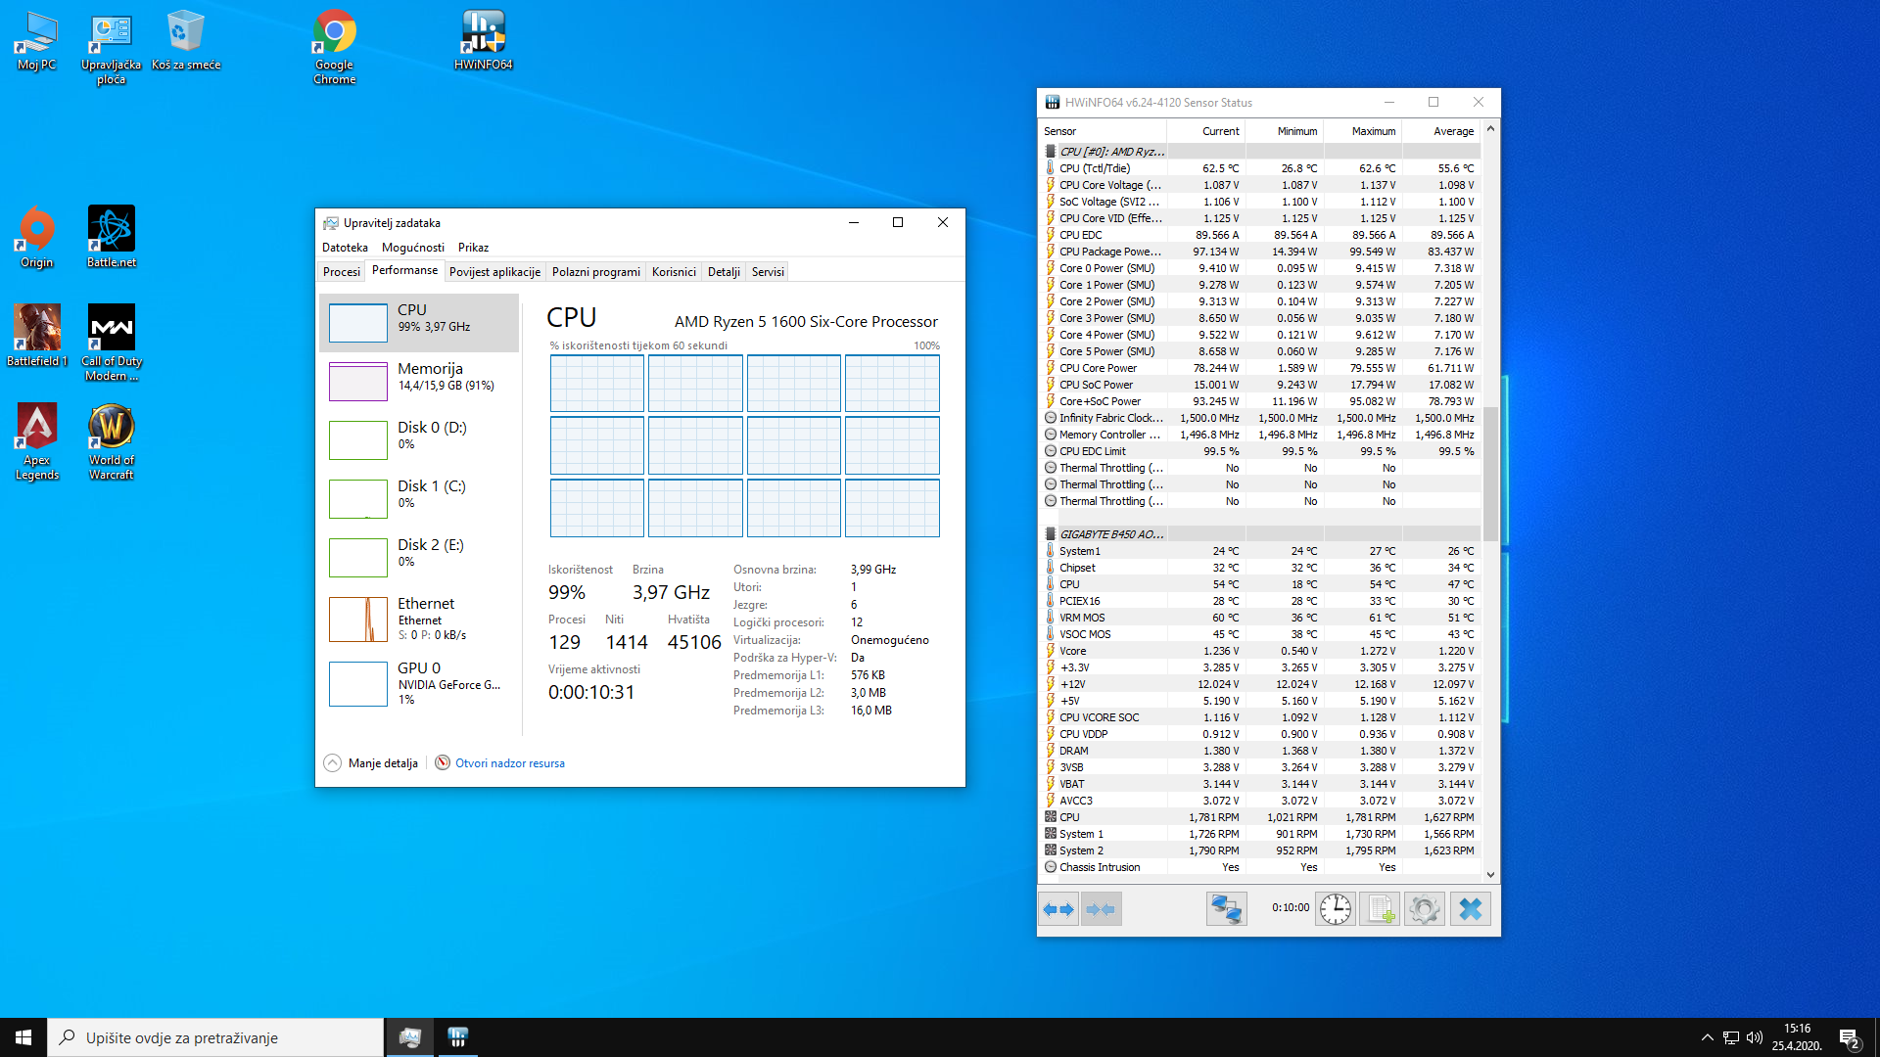Open the Otvori nadzor resursa link
Viewport: 1880px width, 1057px height.
pyautogui.click(x=509, y=763)
